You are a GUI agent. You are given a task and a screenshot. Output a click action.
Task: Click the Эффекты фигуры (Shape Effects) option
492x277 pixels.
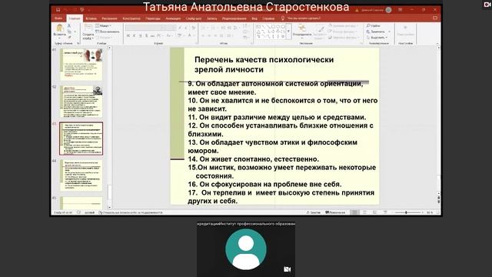coord(344,38)
